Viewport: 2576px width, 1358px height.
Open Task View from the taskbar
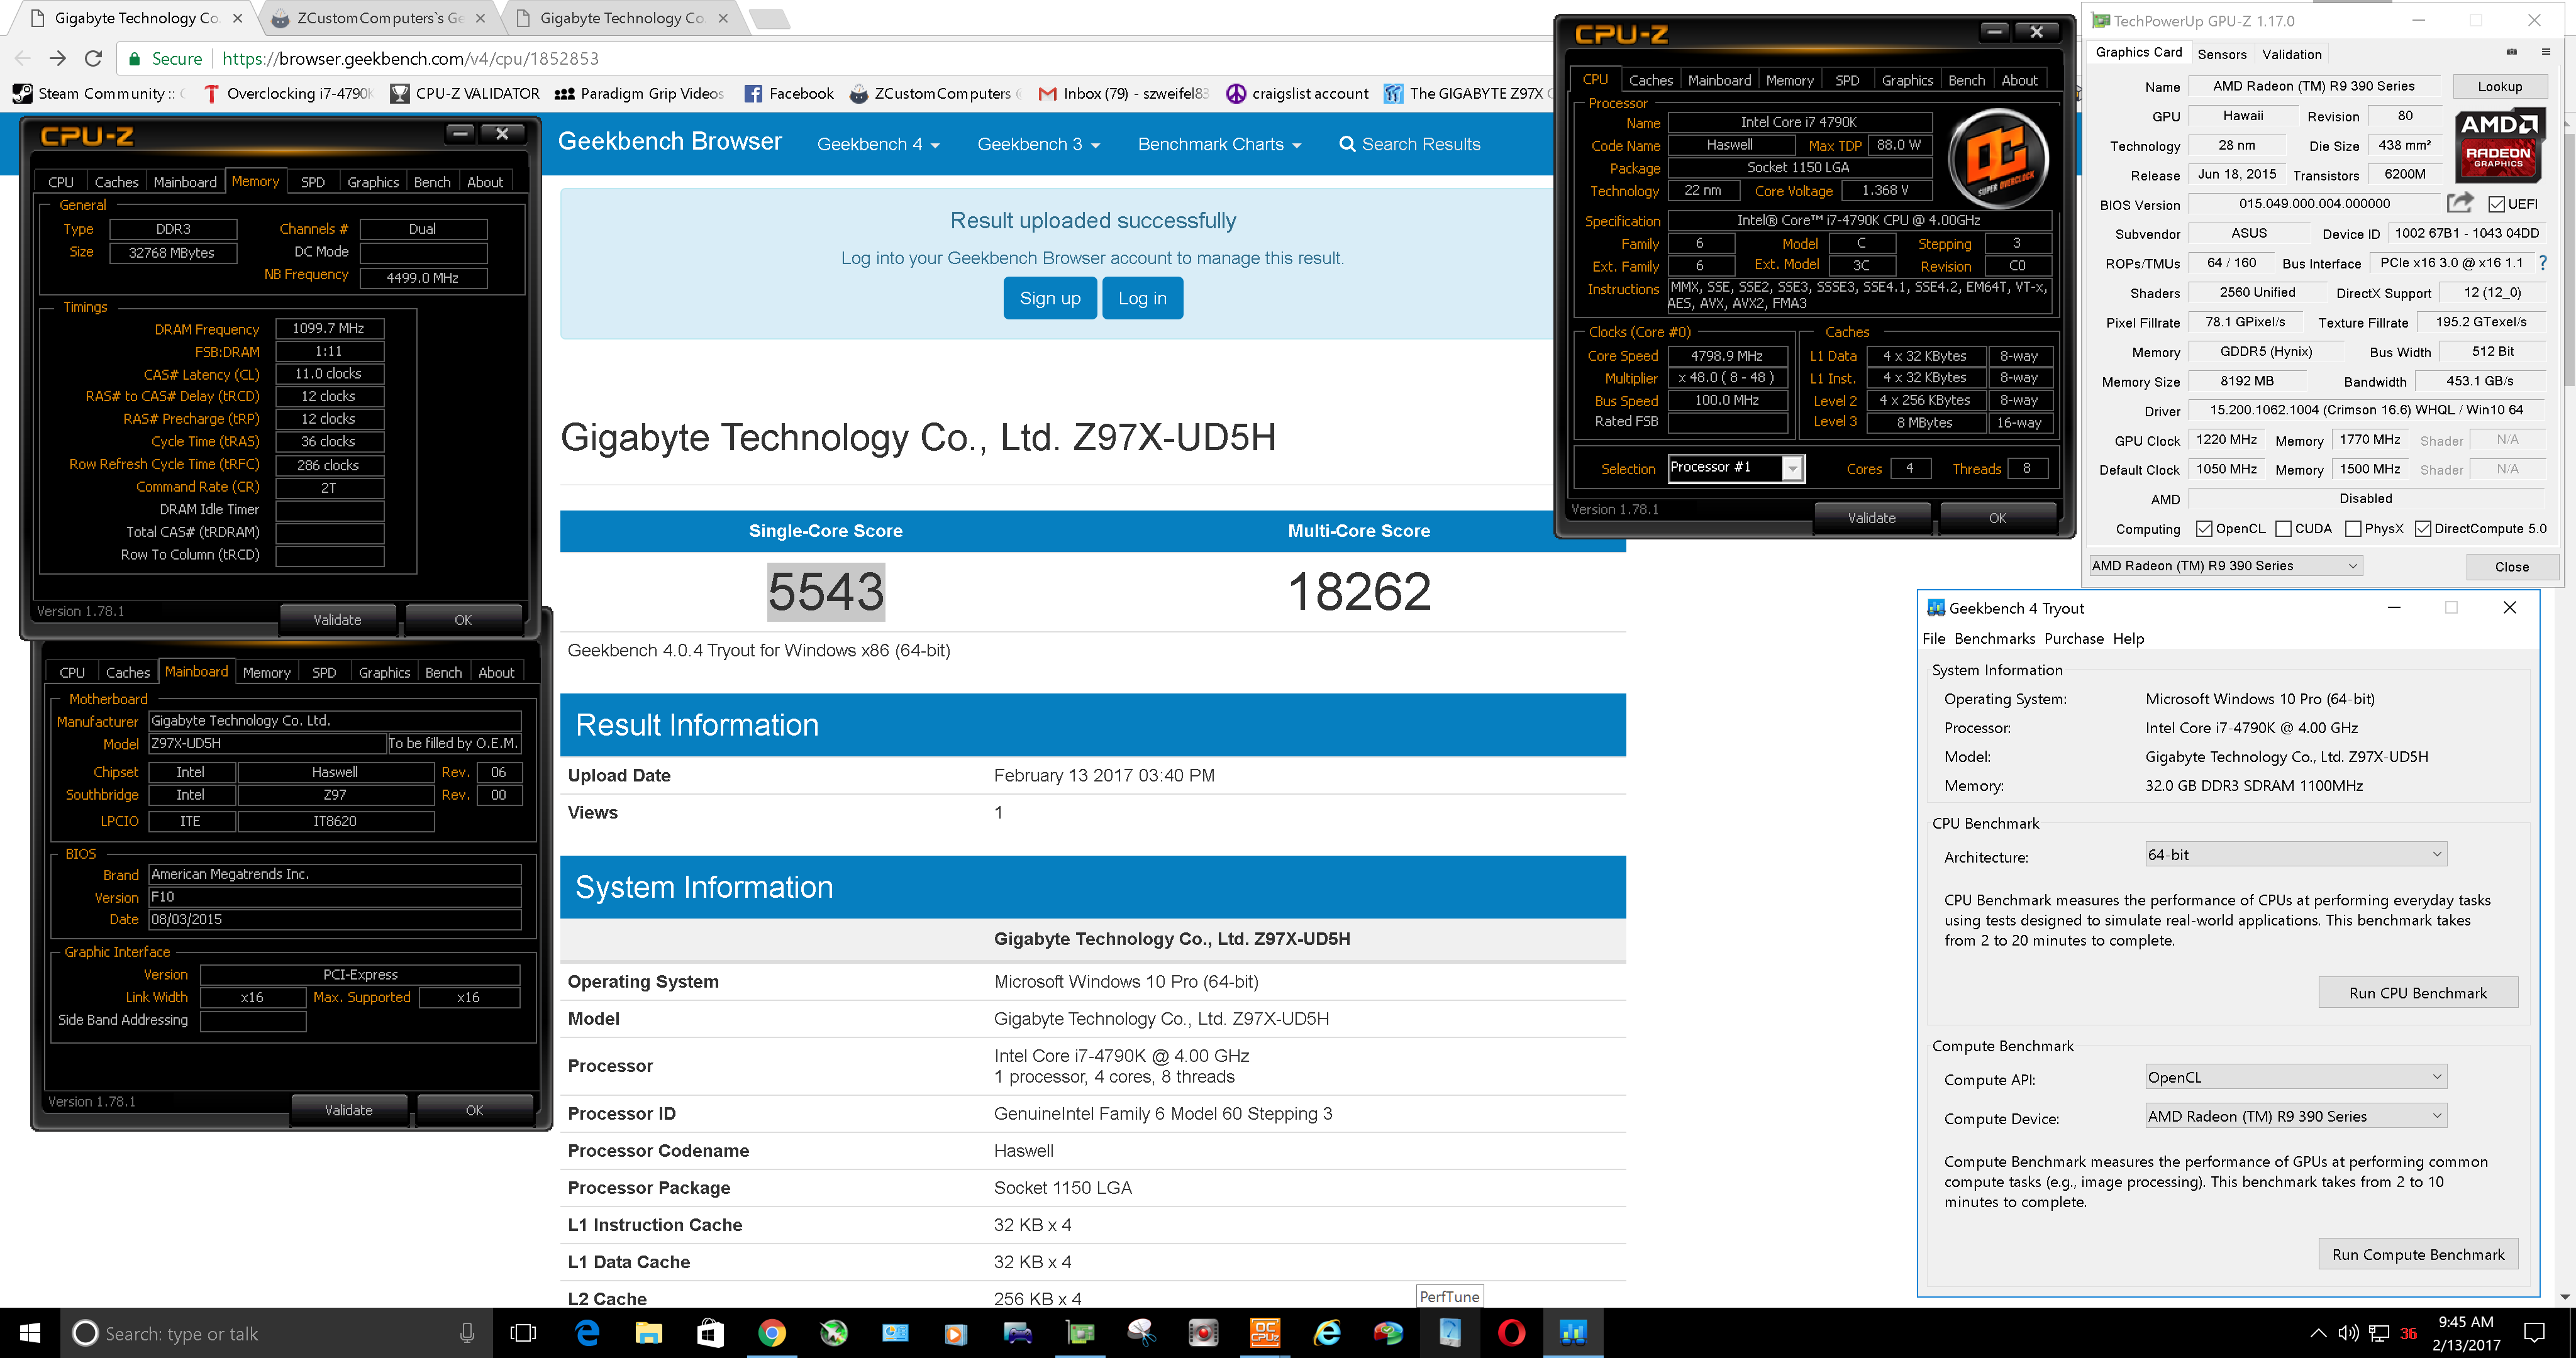coord(523,1333)
